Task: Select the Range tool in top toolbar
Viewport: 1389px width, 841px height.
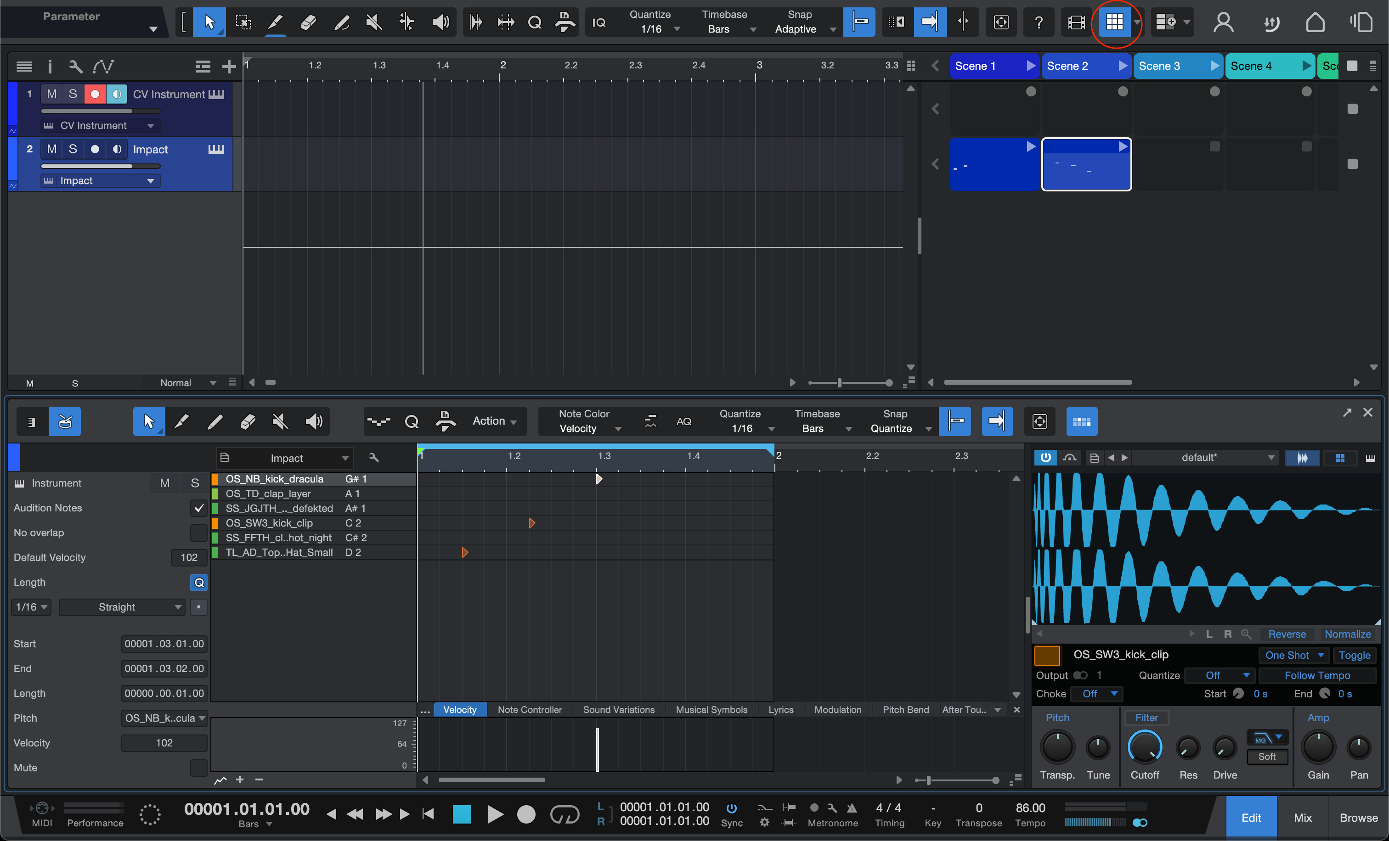Action: click(243, 22)
